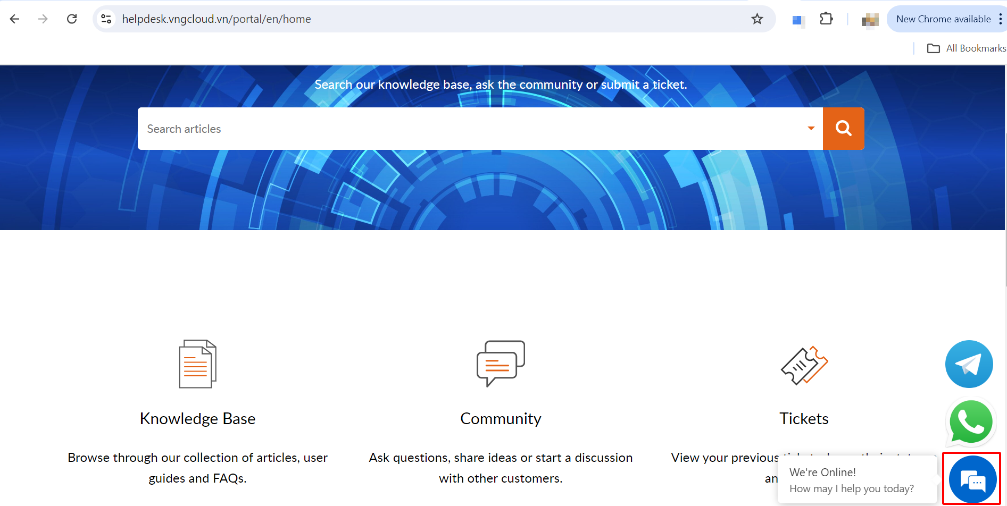
Task: Click the browser forward arrow
Action: pos(43,19)
